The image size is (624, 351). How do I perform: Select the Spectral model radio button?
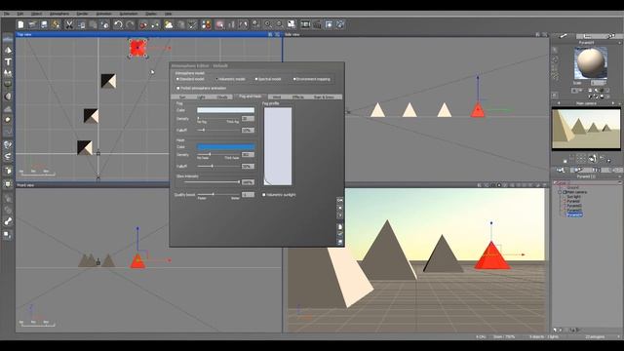click(255, 79)
